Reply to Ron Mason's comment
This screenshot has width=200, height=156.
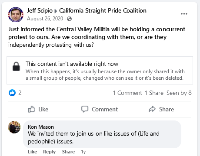(x=50, y=152)
